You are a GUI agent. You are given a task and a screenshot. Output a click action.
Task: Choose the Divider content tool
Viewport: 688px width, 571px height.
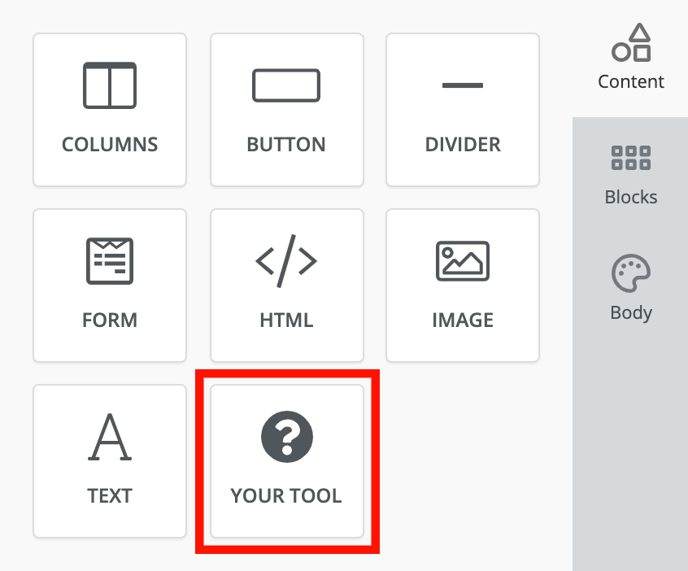(463, 110)
